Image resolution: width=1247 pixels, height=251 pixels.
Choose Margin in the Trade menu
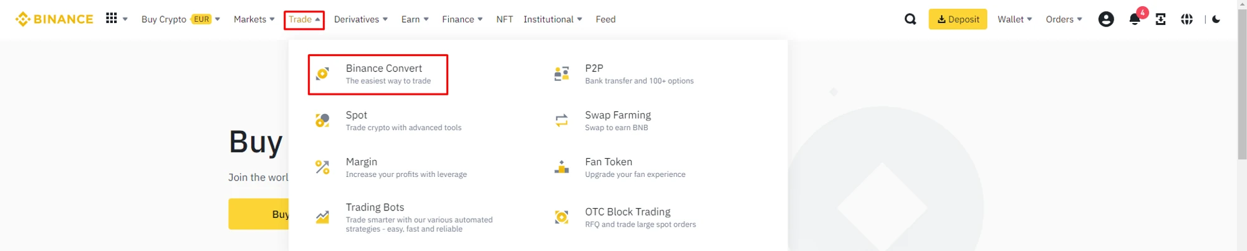[x=362, y=162]
